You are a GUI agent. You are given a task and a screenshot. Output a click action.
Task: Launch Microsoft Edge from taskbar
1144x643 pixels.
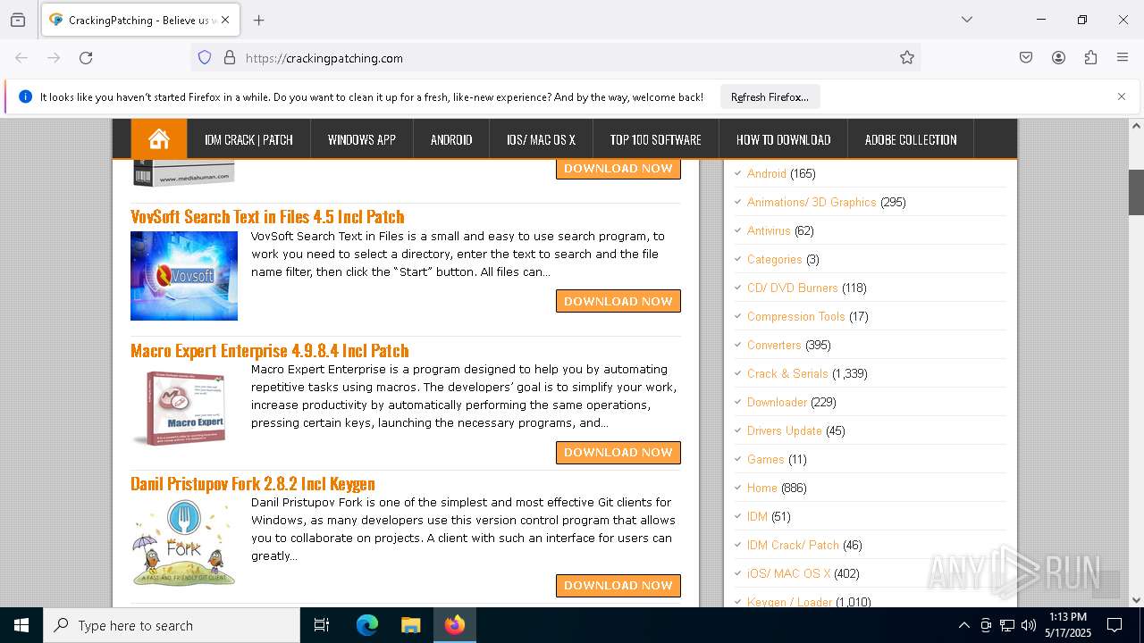point(367,625)
